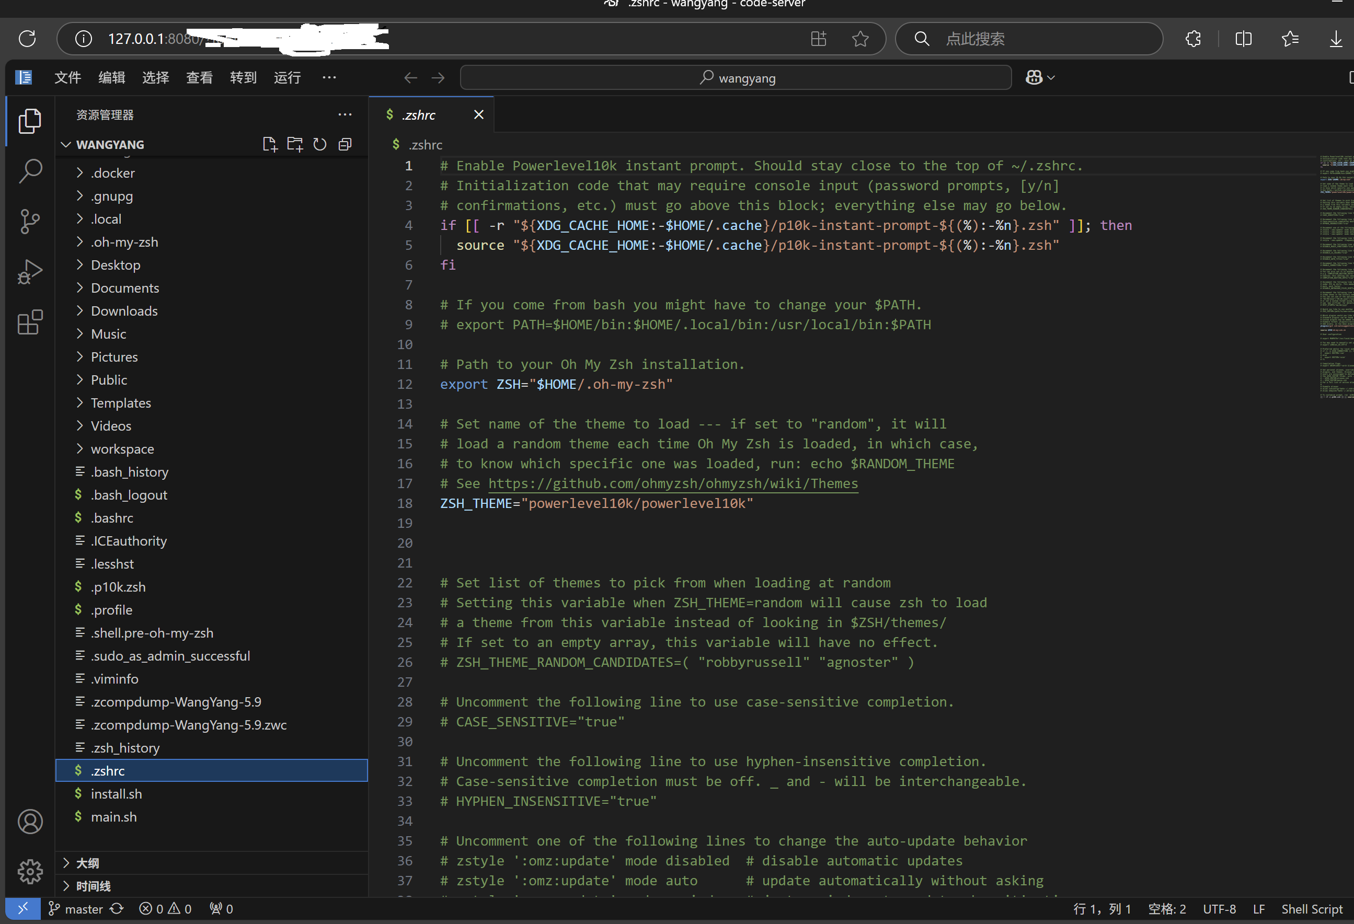Screen dimensions: 1354x924
Task: Open the Run and Debug view
Action: coord(30,271)
